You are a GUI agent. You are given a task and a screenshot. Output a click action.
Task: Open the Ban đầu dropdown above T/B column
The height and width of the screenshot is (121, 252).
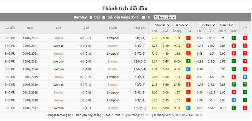181,25
